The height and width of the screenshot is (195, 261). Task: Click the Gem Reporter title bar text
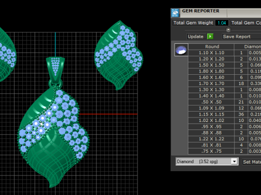[201, 11]
